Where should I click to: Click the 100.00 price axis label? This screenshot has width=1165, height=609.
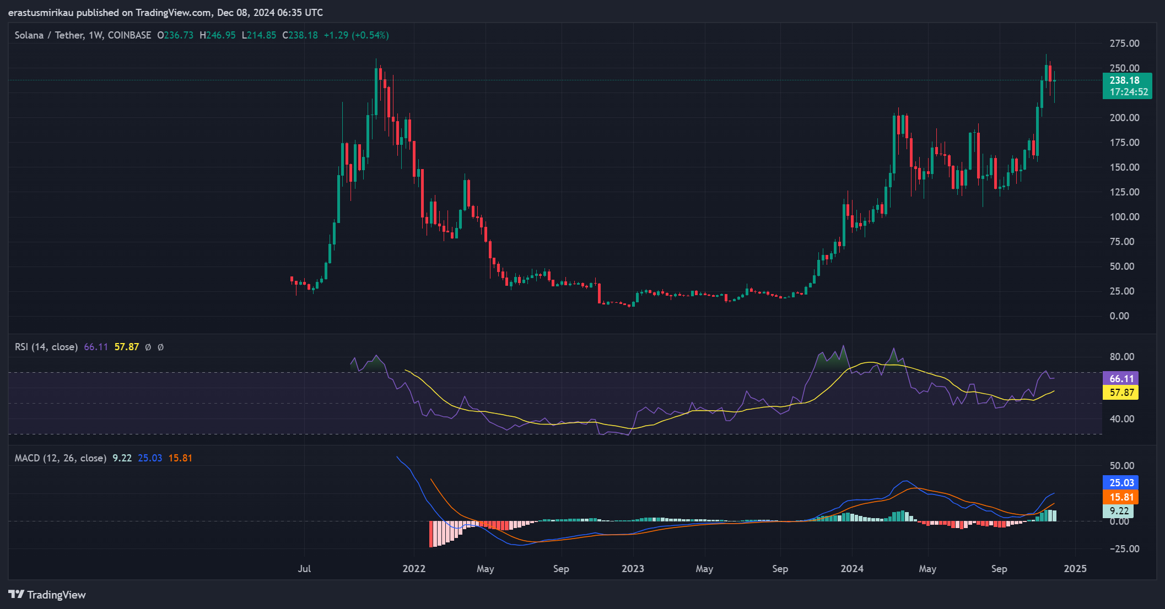pyautogui.click(x=1124, y=217)
